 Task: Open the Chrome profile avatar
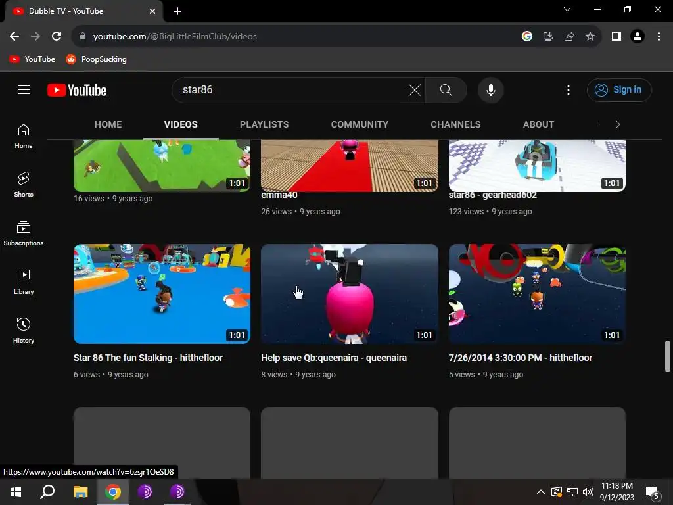638,37
